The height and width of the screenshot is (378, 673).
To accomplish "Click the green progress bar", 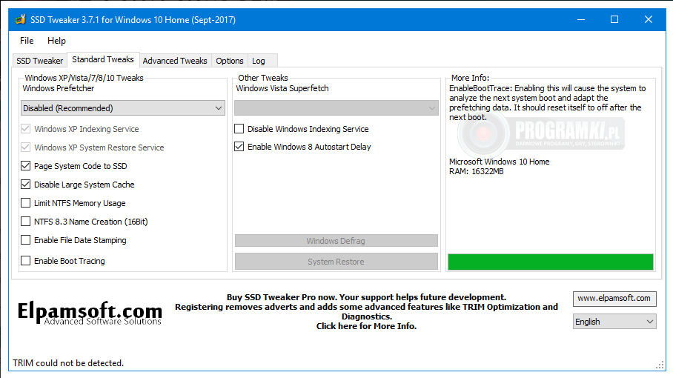I will click(551, 262).
